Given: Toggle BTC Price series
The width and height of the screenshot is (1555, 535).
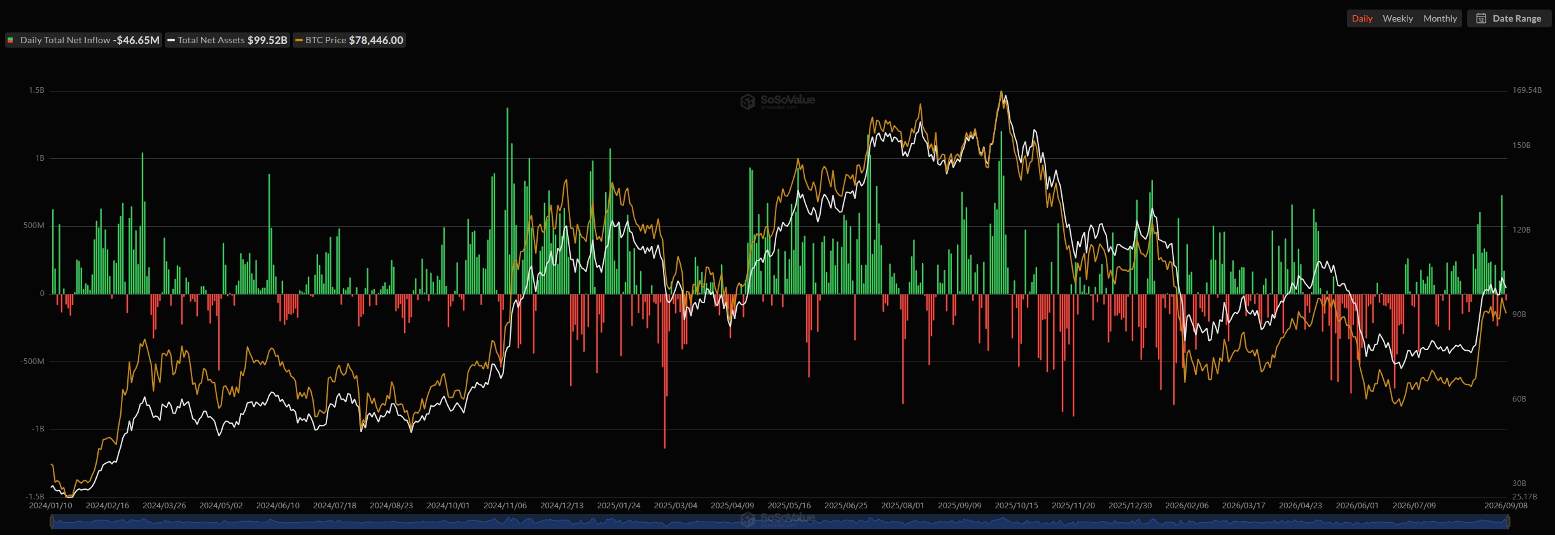Looking at the screenshot, I should click(349, 40).
